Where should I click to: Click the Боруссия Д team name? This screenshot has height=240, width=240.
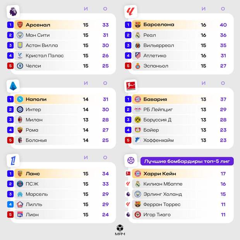(x=157, y=120)
